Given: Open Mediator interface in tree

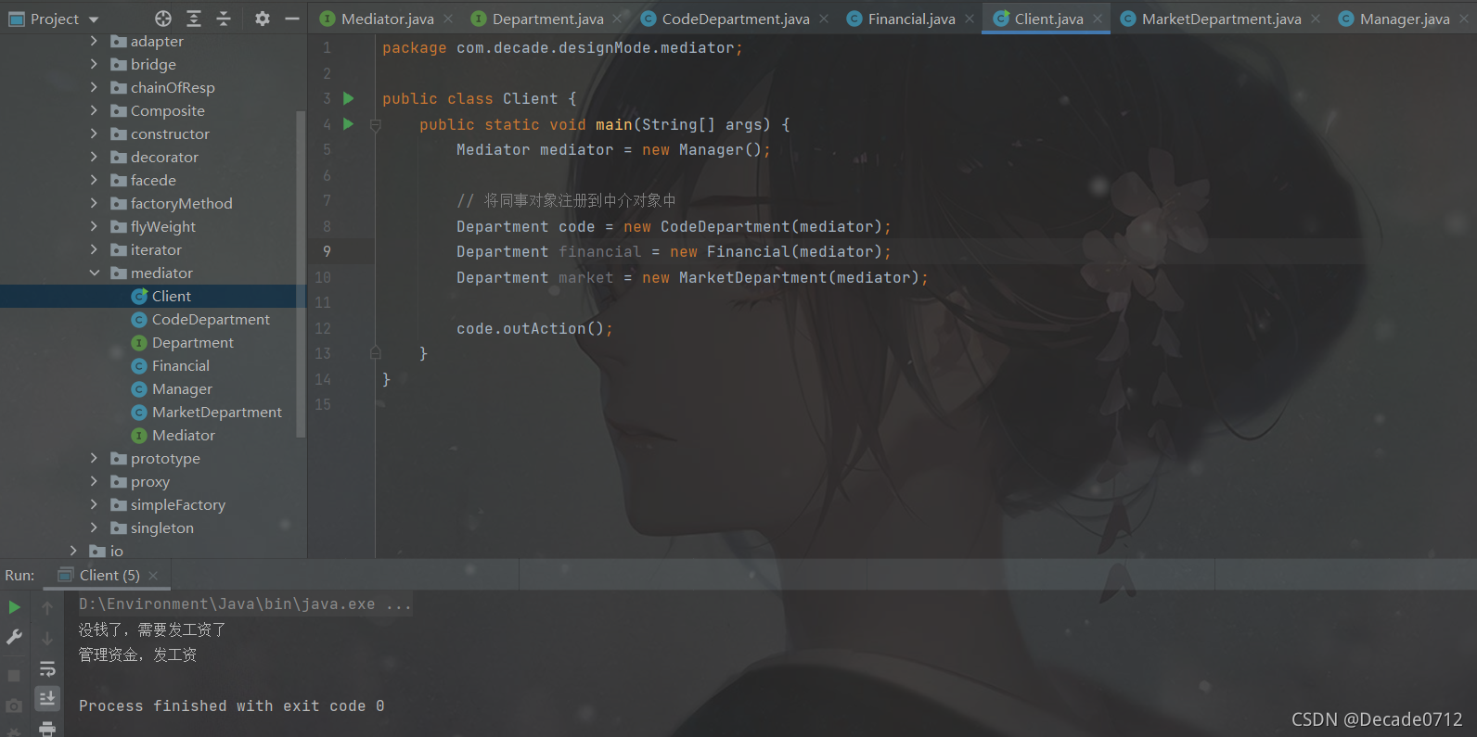Looking at the screenshot, I should coord(184,435).
